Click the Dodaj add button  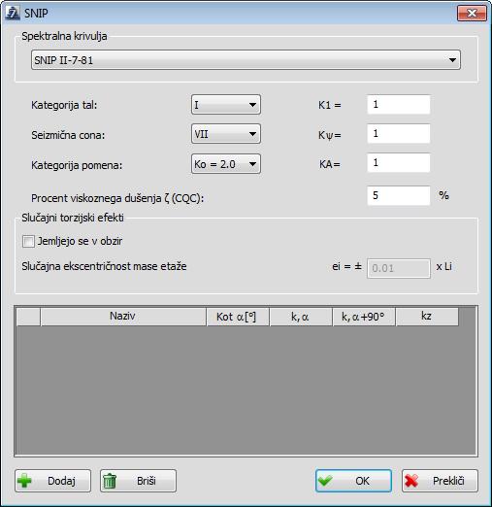click(x=52, y=481)
